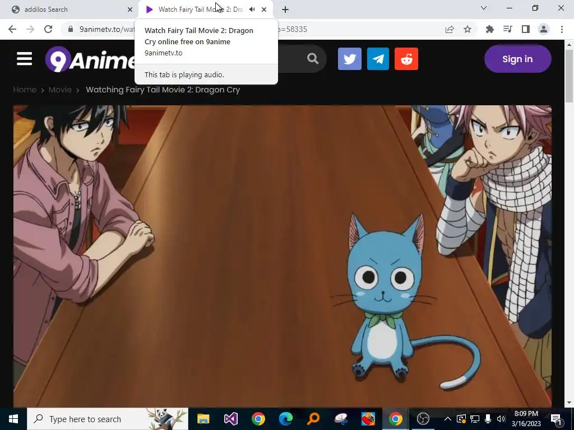Viewport: 574px width, 430px height.
Task: Open the Windows Start menu
Action: coord(13,419)
